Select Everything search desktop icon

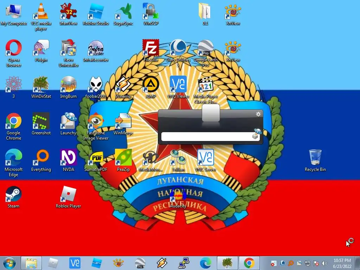(x=41, y=160)
